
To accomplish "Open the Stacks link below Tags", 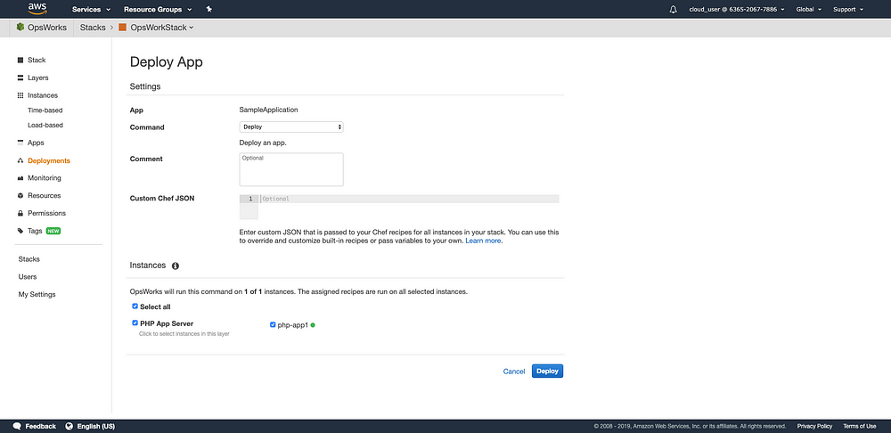I will pyautogui.click(x=29, y=259).
